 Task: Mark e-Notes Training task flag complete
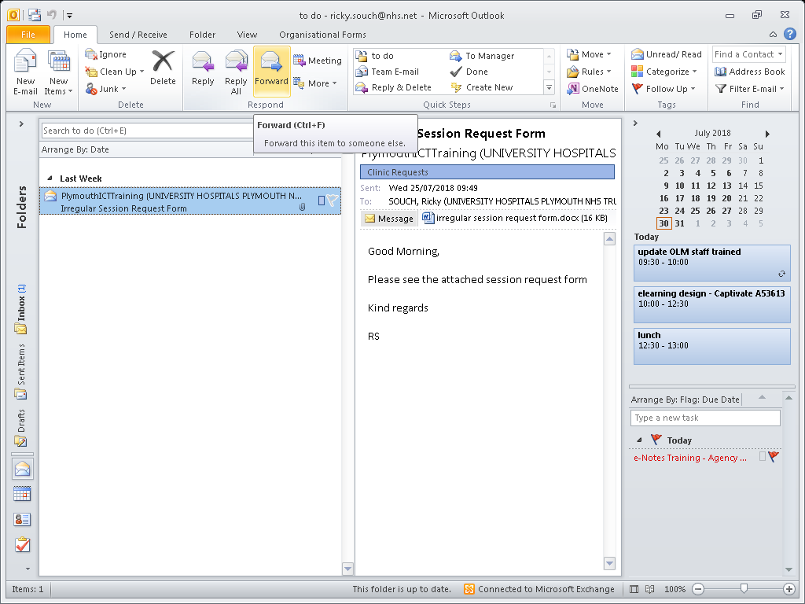(x=774, y=456)
